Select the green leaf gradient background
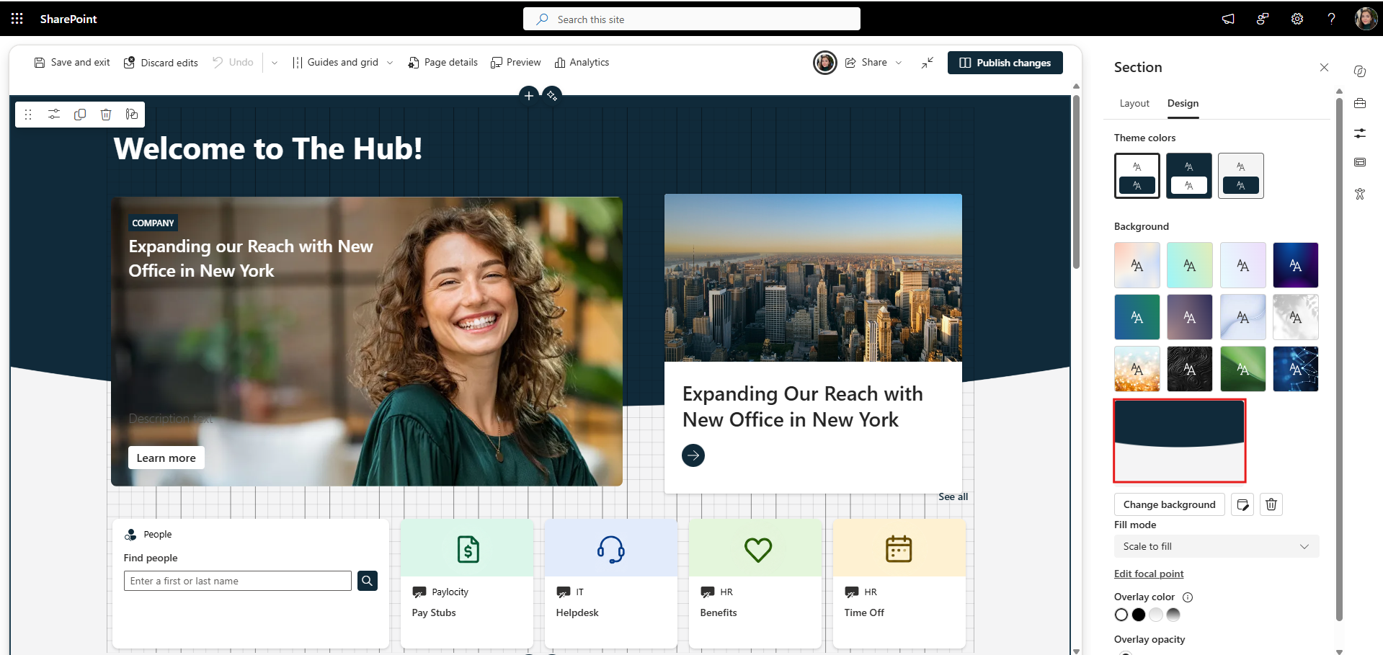Image resolution: width=1383 pixels, height=655 pixels. pyautogui.click(x=1243, y=369)
